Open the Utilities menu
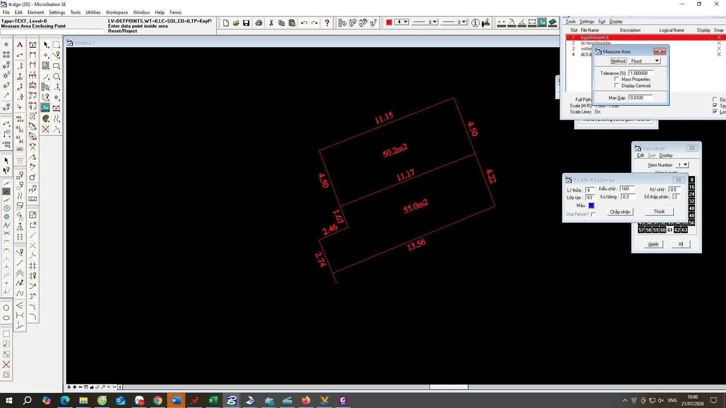The width and height of the screenshot is (726, 408). (x=93, y=12)
